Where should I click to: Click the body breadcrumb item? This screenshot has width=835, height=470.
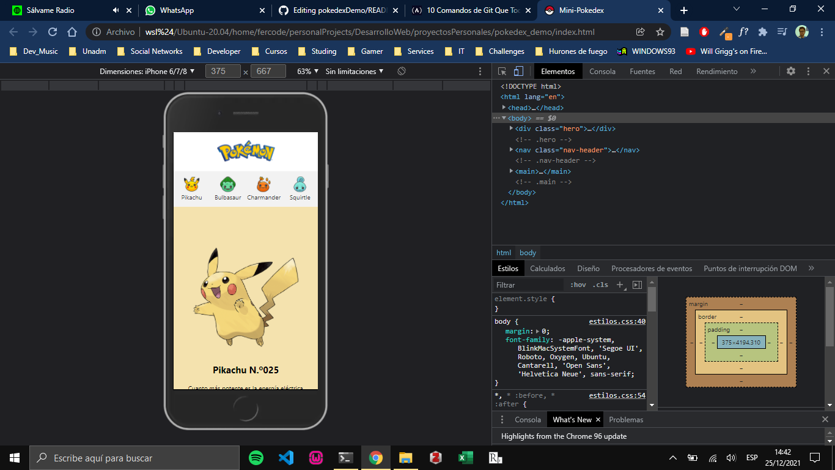point(528,253)
